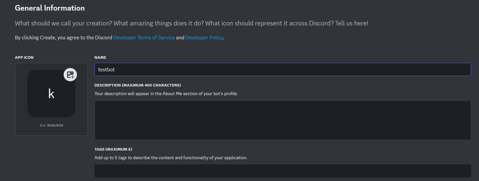Click inside the Description text area

(x=282, y=120)
